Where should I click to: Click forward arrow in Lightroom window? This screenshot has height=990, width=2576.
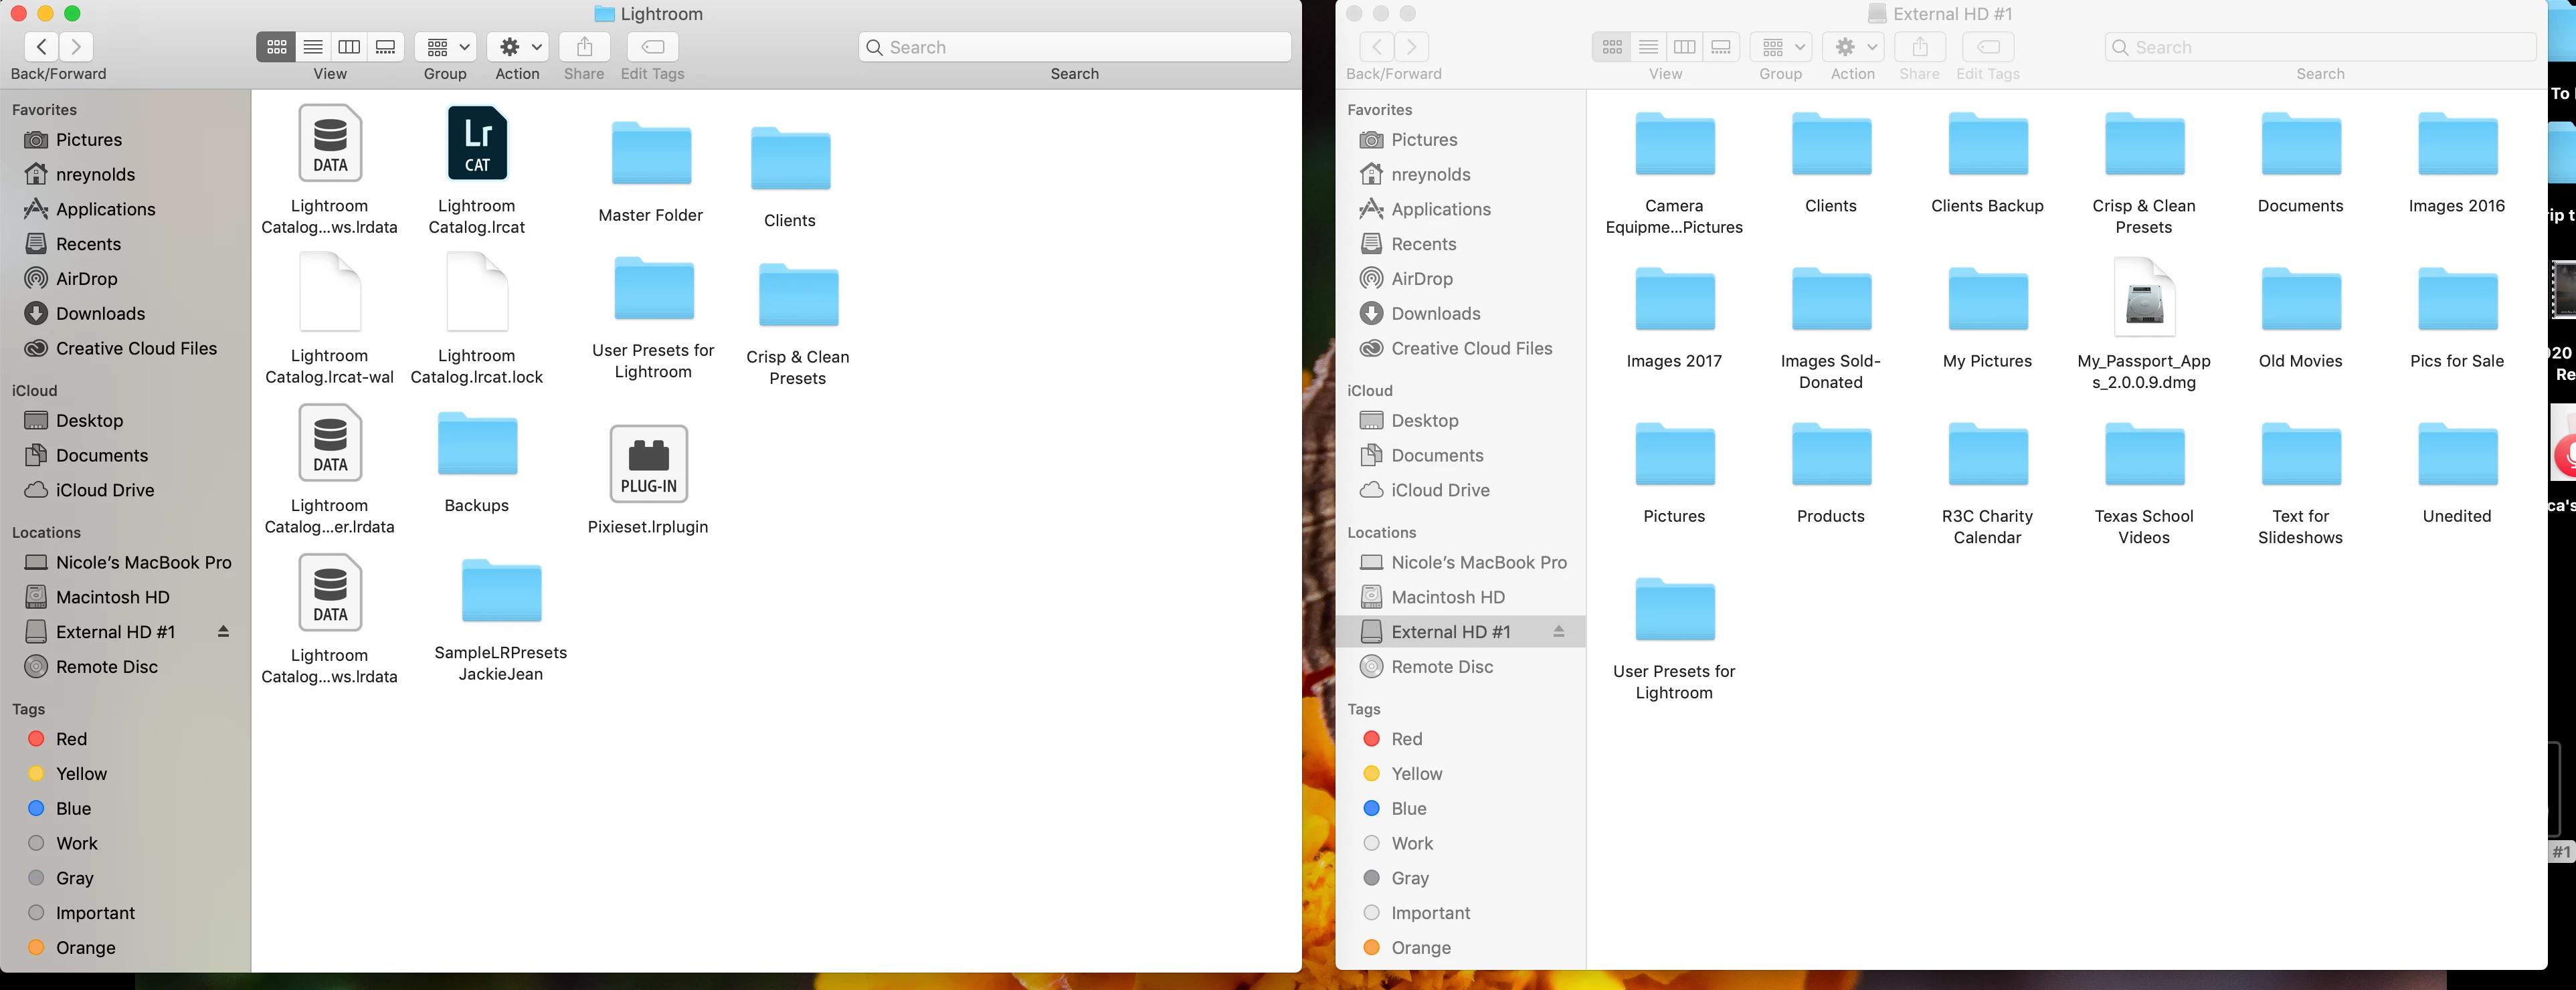tap(76, 47)
